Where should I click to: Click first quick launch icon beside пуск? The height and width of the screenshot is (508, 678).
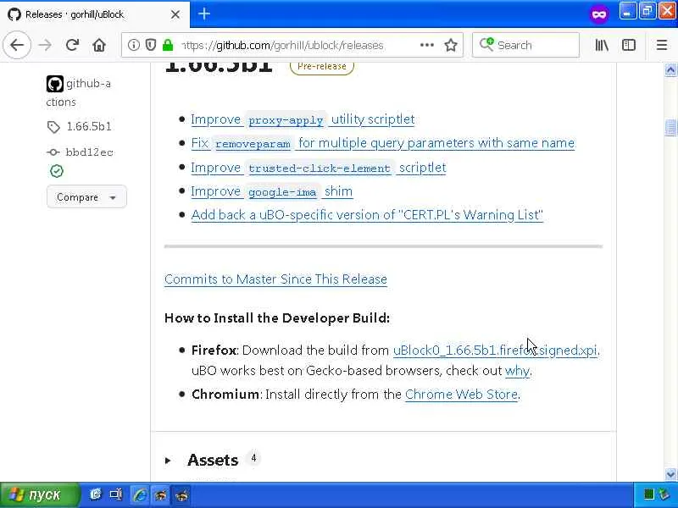click(x=96, y=494)
